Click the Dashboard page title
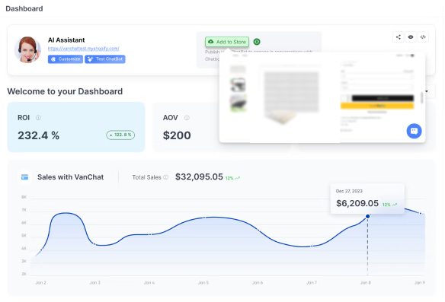Viewport: 445px width, 302px height. click(x=24, y=8)
